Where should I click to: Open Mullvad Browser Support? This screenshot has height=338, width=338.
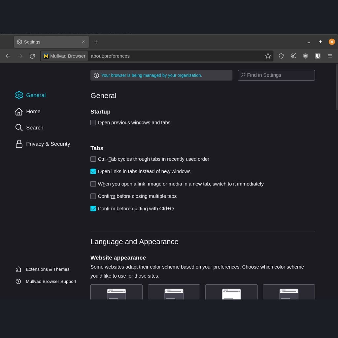46,281
